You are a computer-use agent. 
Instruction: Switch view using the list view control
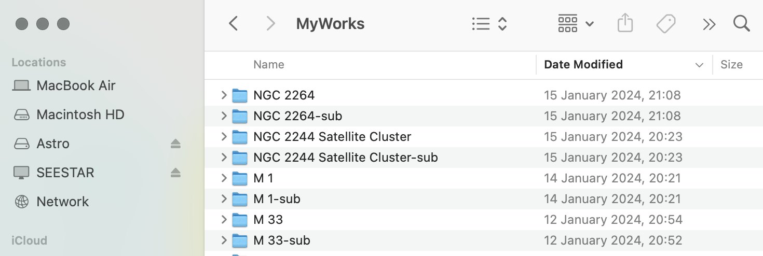(489, 24)
